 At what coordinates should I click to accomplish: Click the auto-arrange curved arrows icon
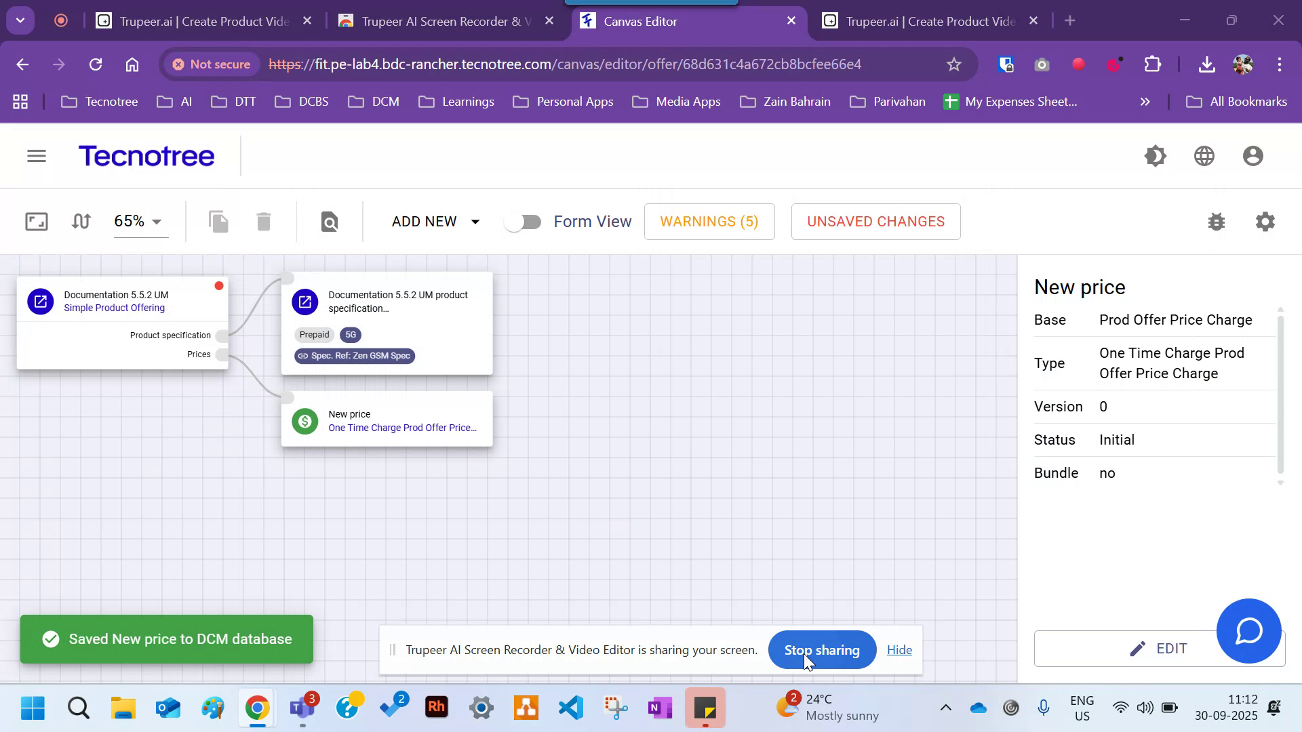81,221
